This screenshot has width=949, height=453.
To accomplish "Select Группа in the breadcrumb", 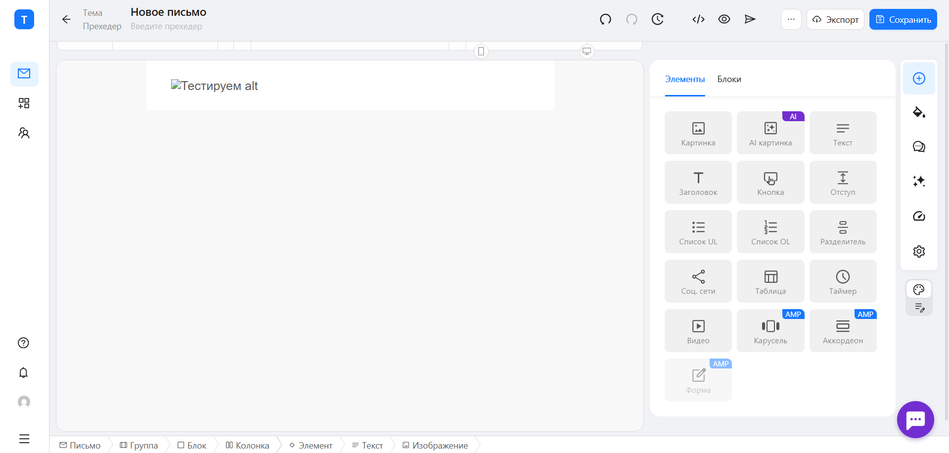I will [x=139, y=445].
